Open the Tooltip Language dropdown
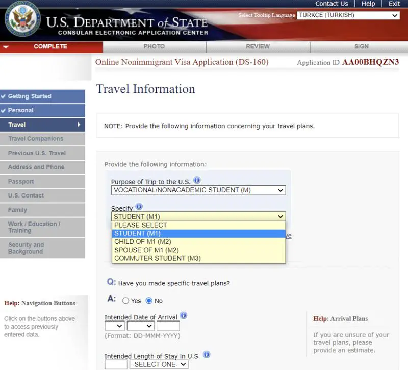408x370 pixels. tap(348, 15)
